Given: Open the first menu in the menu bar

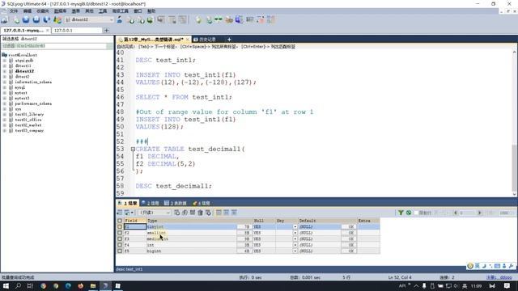Looking at the screenshot, I should point(13,11).
